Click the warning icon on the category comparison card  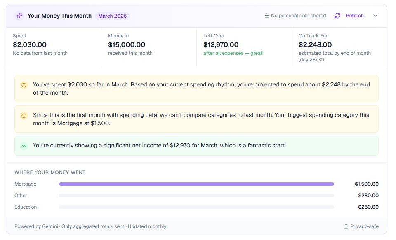click(24, 115)
